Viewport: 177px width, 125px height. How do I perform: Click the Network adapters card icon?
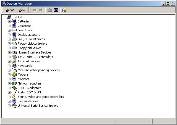coord(14,83)
